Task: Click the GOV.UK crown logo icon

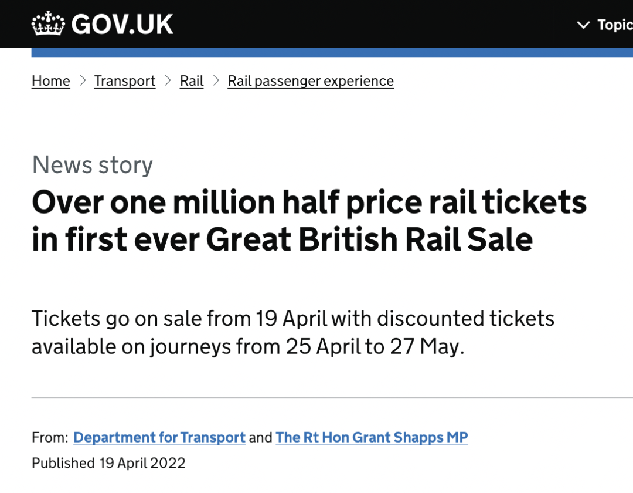Action: pyautogui.click(x=48, y=24)
